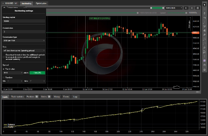Activate the crosshair tool in drawing toolbar
Screen dimensions: 208x136
(x=205, y=9)
